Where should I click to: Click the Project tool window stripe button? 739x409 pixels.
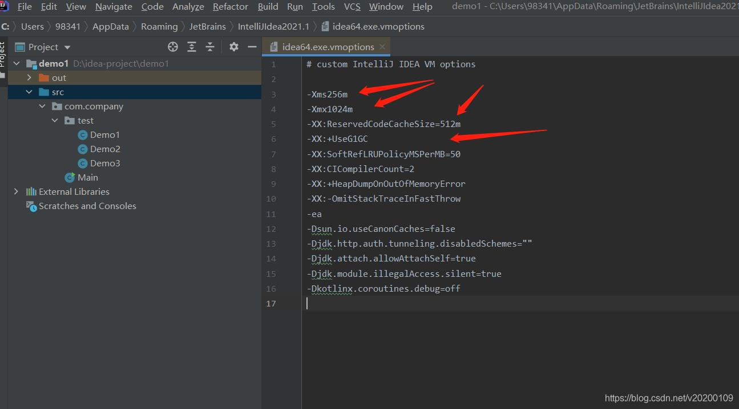click(x=3, y=59)
